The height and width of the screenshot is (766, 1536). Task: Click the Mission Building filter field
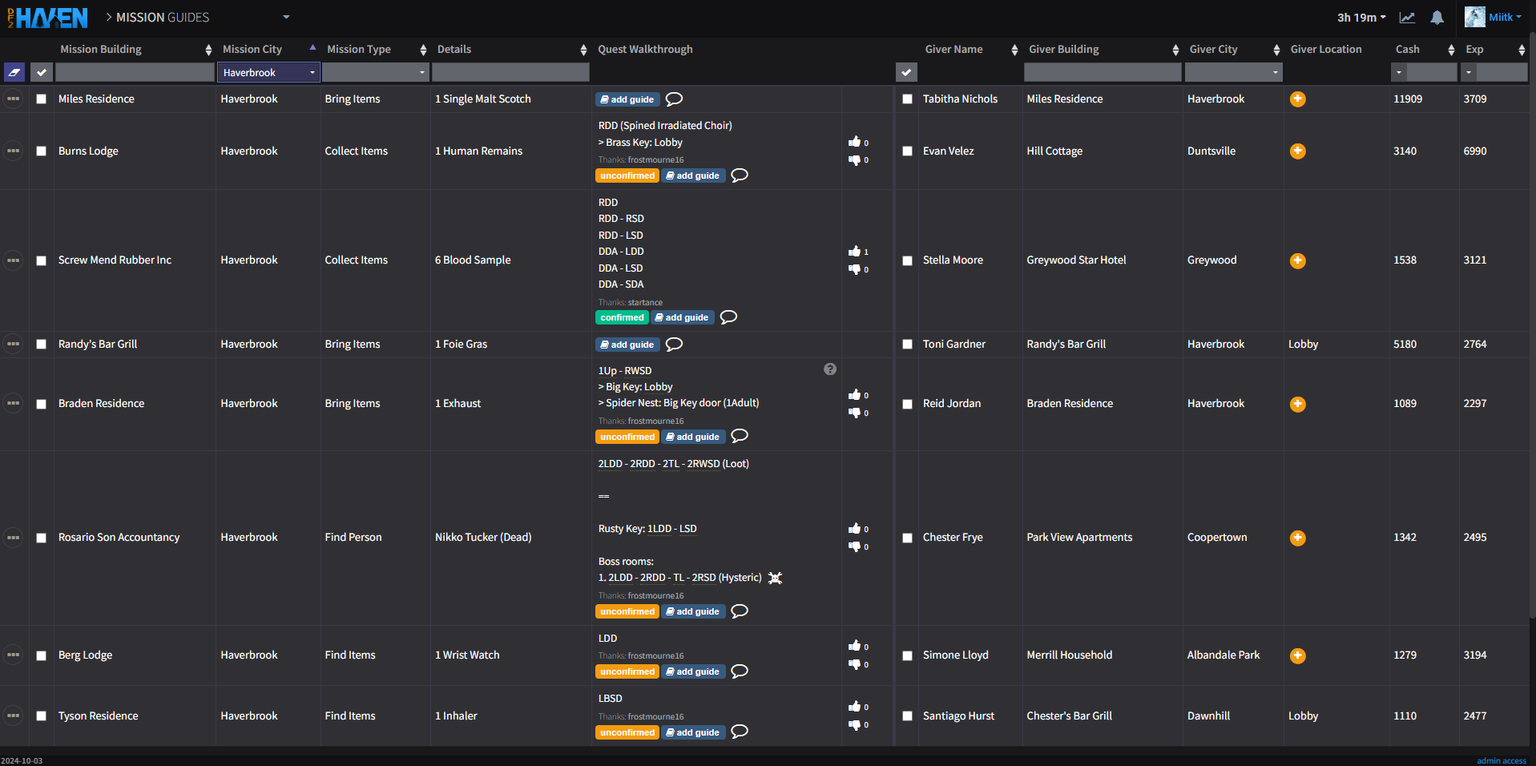(x=135, y=73)
